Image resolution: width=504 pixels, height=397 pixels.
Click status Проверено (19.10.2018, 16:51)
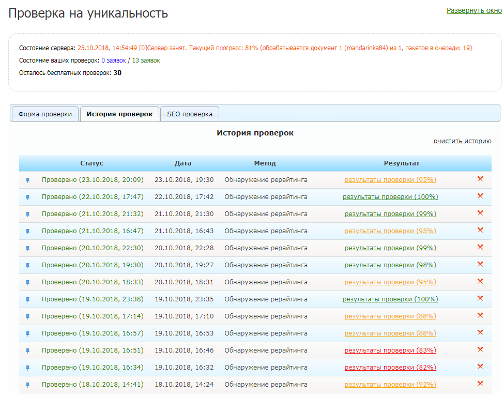tap(93, 350)
